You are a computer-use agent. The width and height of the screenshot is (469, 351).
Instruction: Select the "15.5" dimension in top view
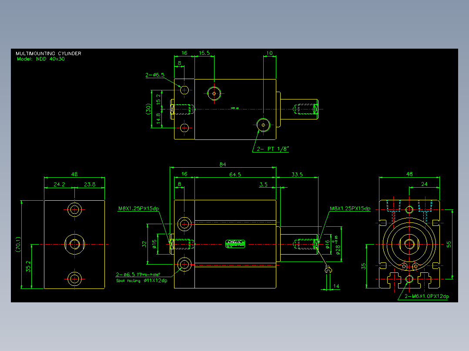(204, 53)
